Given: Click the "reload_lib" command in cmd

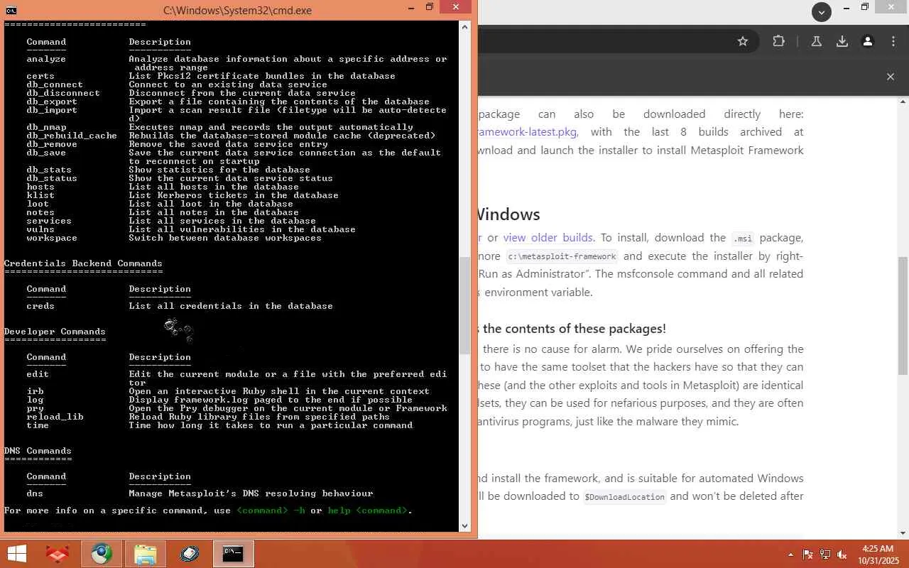Looking at the screenshot, I should pos(55,417).
